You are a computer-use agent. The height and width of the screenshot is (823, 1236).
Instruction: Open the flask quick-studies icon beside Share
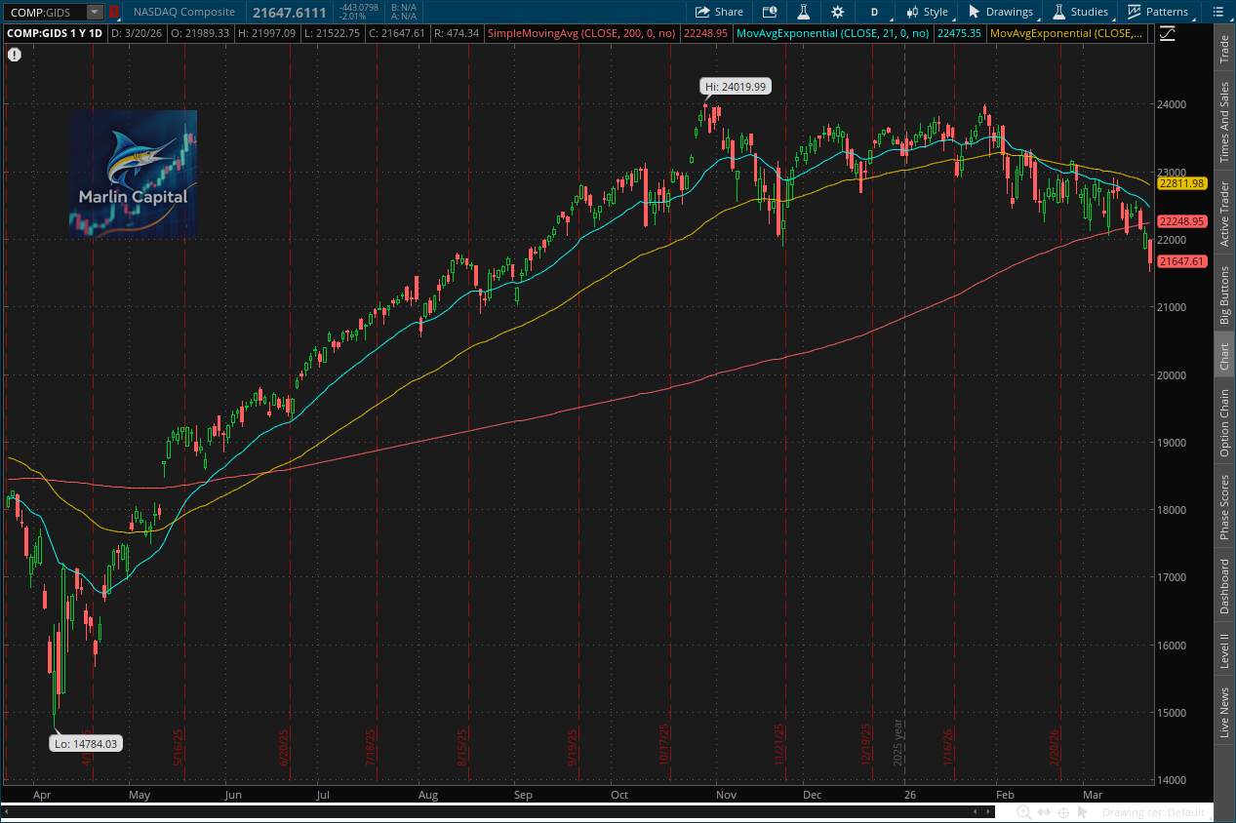(x=803, y=12)
